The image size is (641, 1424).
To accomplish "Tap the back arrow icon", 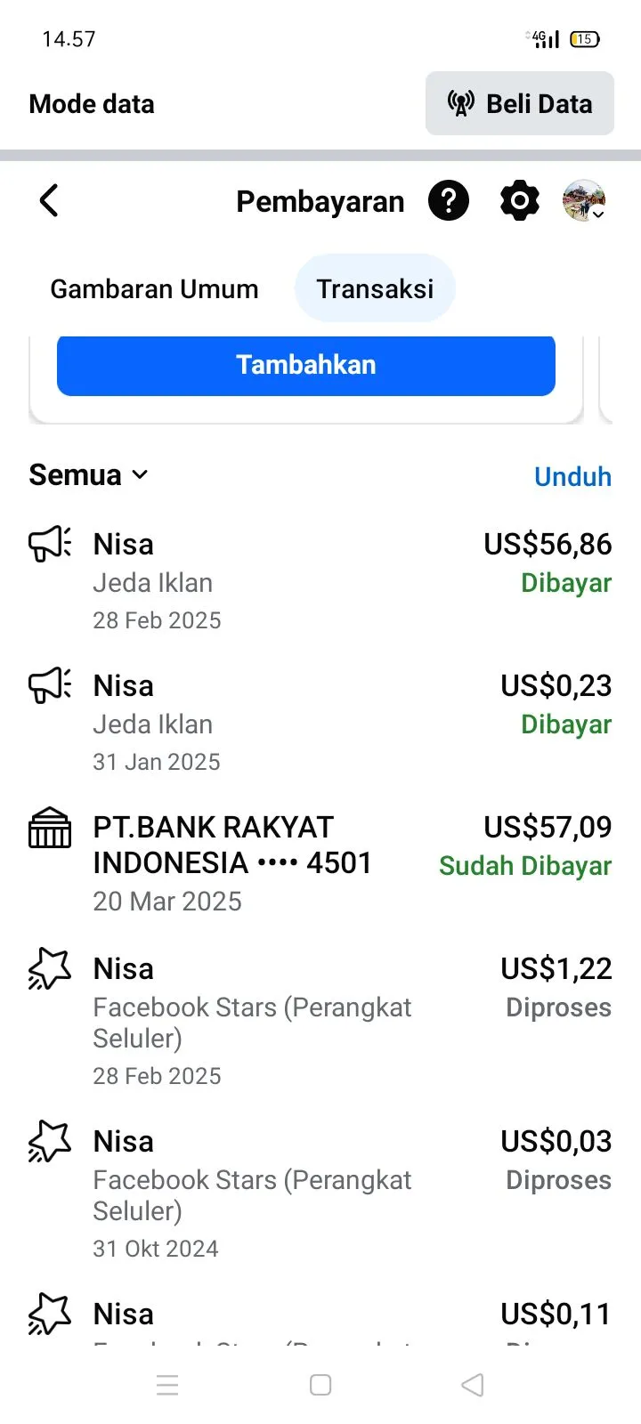I will [x=49, y=201].
